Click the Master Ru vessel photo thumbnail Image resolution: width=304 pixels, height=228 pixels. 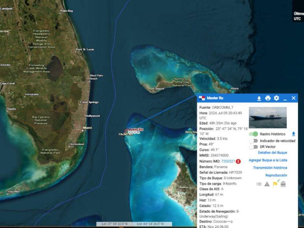tap(268, 117)
